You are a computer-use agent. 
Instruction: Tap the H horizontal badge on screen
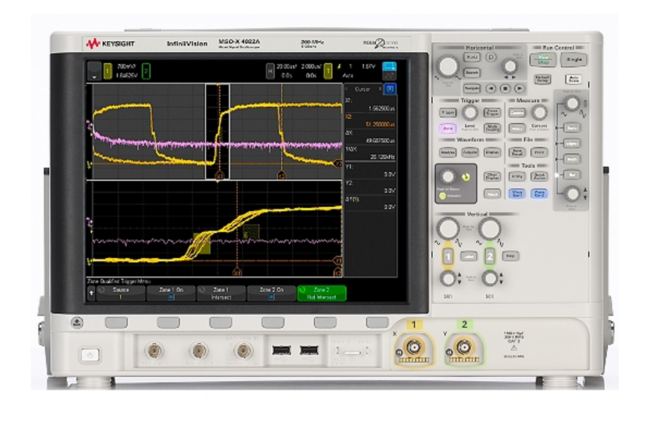pyautogui.click(x=270, y=71)
